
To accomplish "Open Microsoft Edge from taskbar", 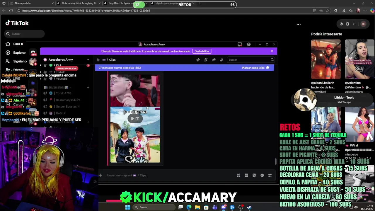I will click(x=189, y=207).
